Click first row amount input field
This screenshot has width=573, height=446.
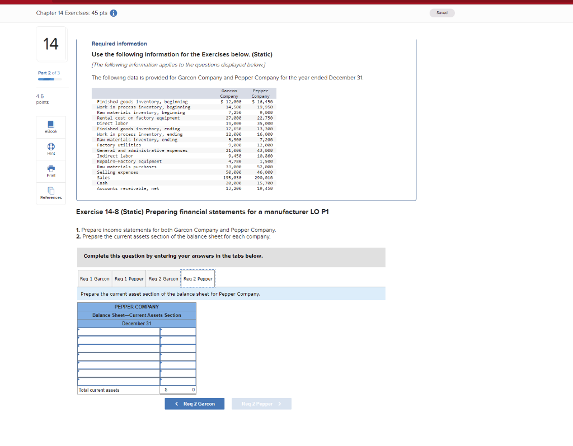(178, 332)
